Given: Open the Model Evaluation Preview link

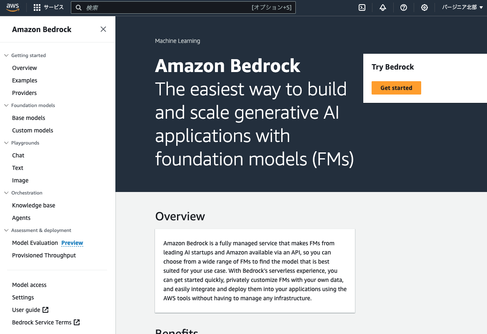Looking at the screenshot, I should click(x=72, y=243).
